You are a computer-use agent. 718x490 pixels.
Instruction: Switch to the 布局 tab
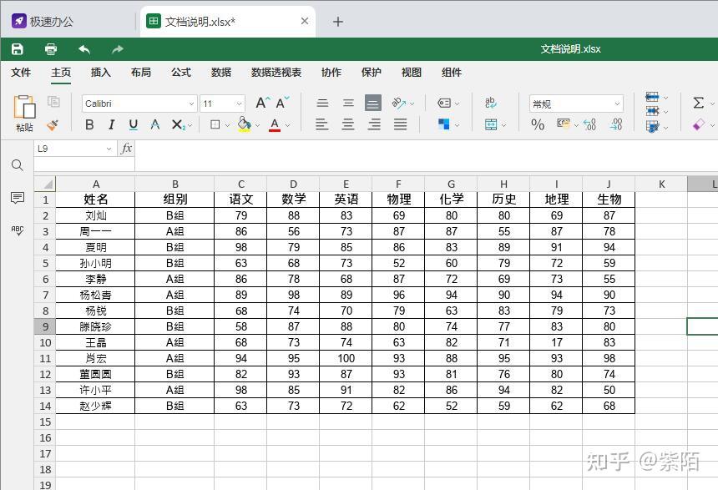point(140,73)
